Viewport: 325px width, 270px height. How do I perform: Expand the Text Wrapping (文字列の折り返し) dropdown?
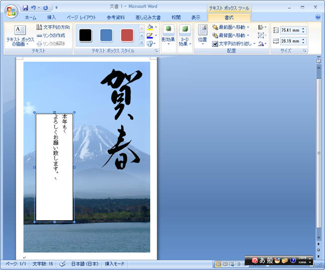(x=254, y=44)
